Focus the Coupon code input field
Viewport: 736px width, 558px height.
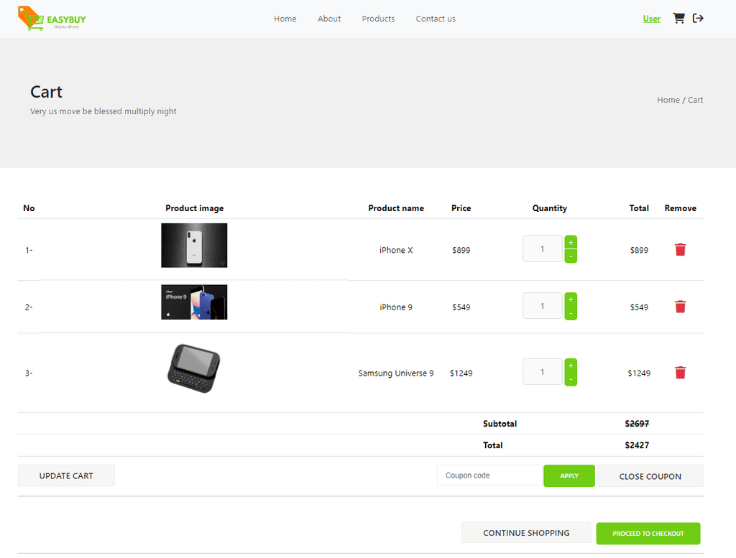tap(489, 475)
